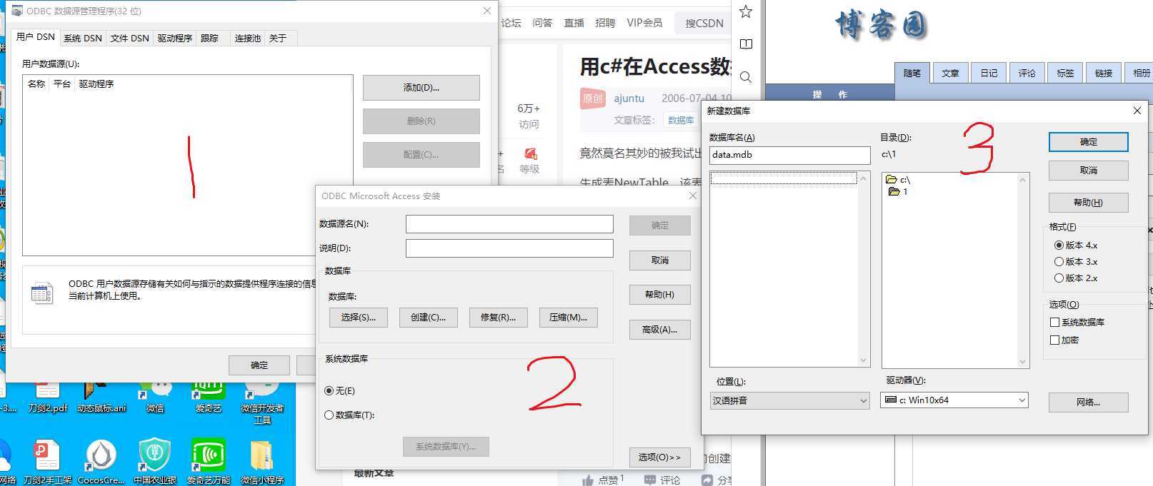Click 高级(A)... in Access setup
1153x486 pixels.
coord(659,329)
